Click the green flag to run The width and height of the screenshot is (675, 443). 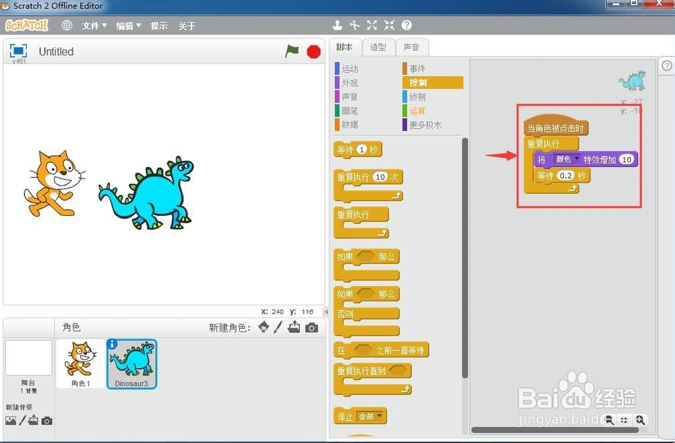pyautogui.click(x=292, y=51)
